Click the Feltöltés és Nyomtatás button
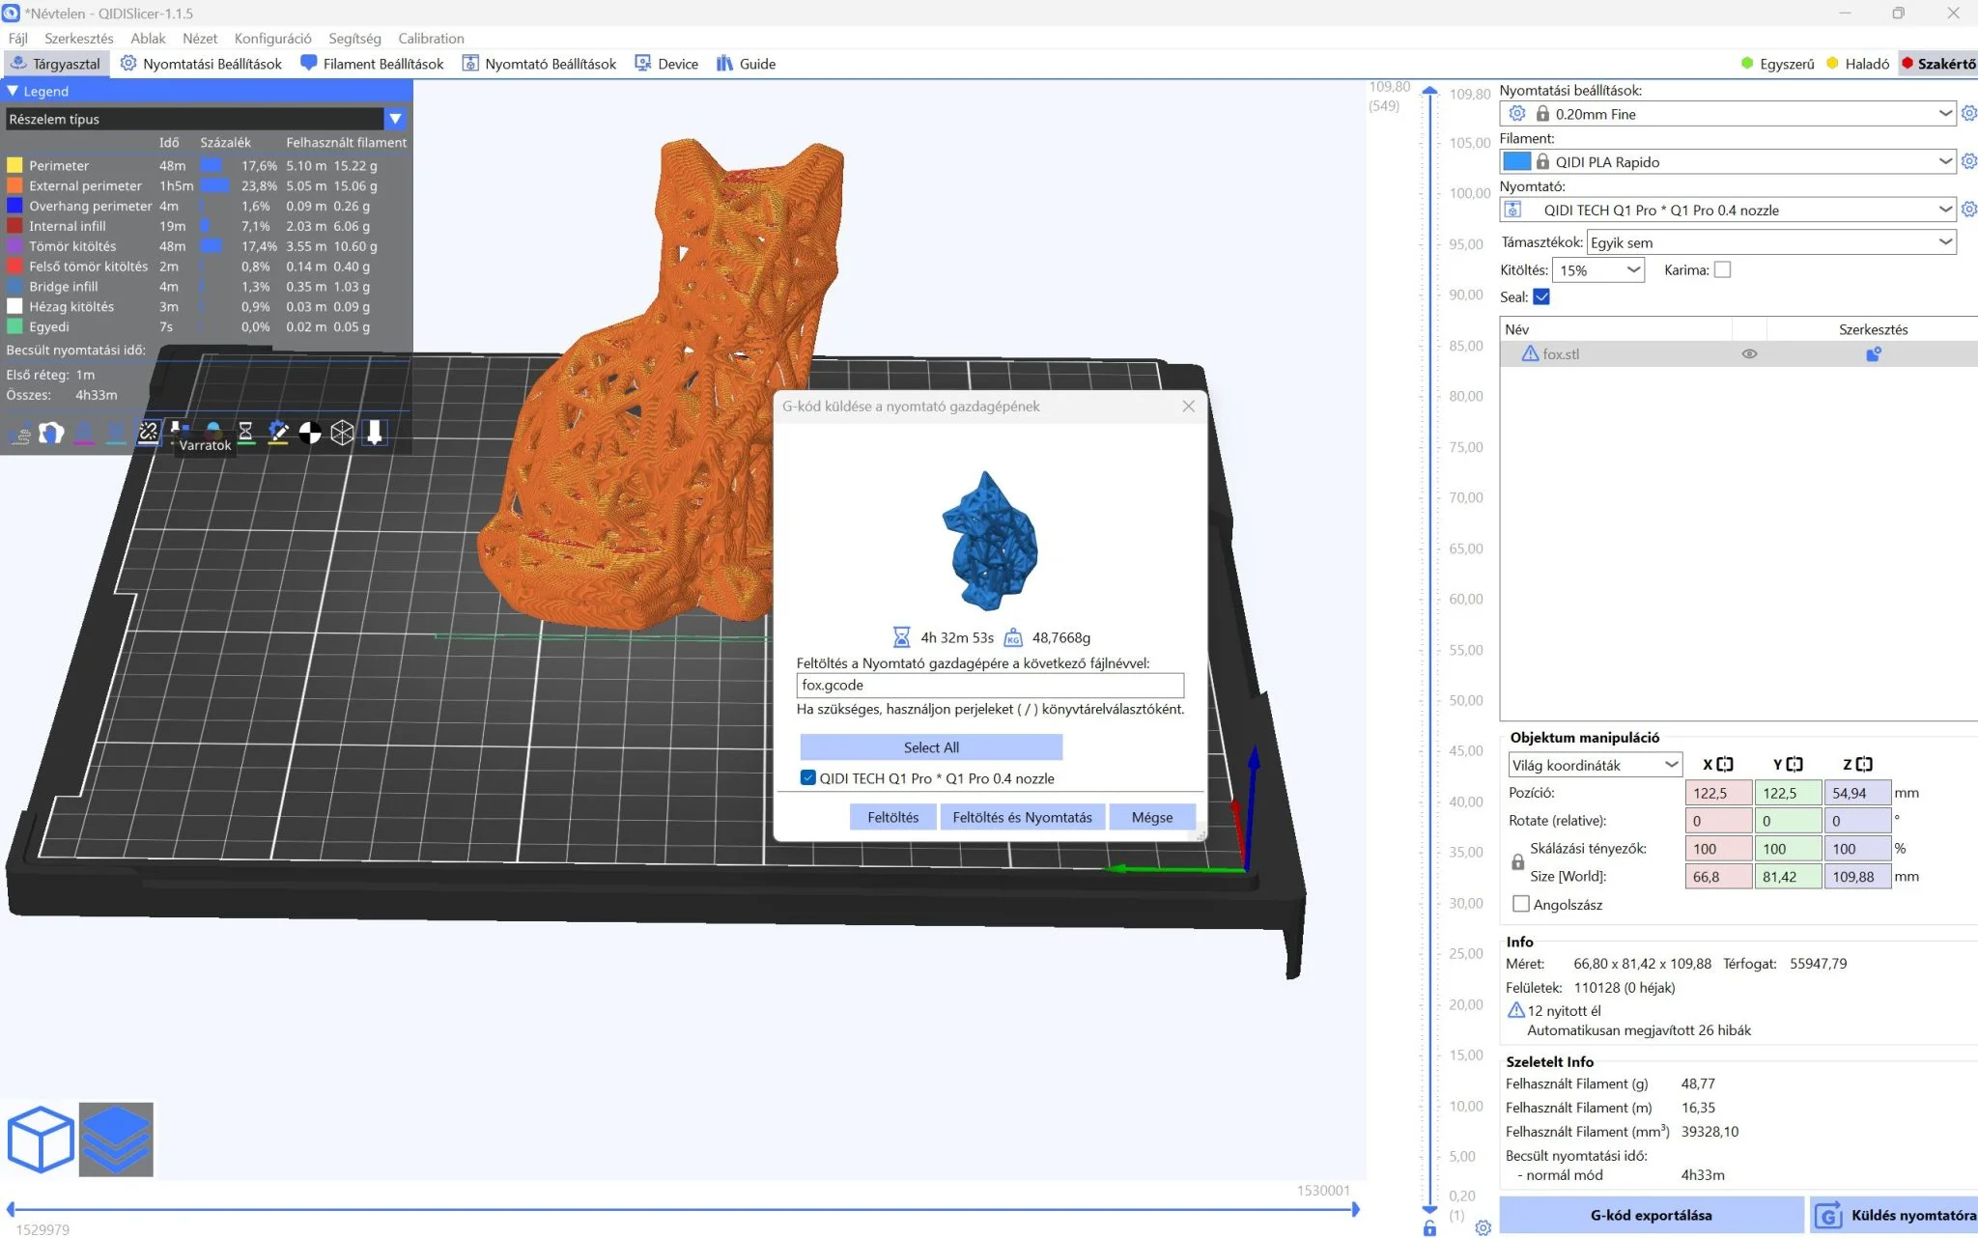Screen dimensions: 1978x1238 (1022, 817)
